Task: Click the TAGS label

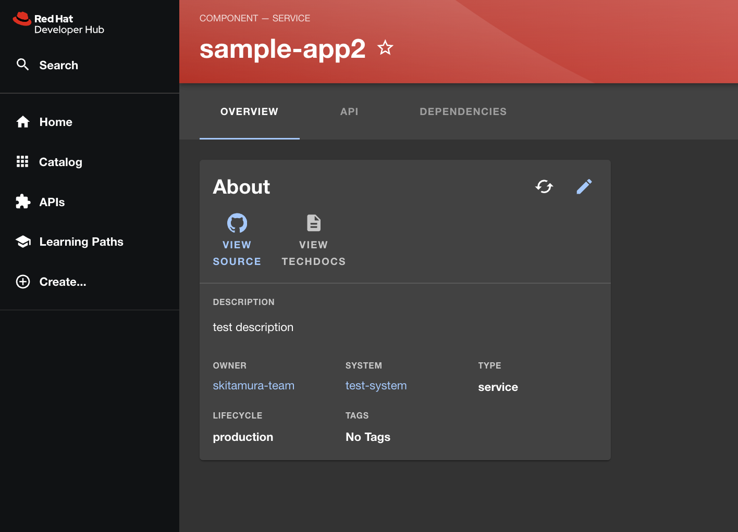Action: [x=357, y=415]
